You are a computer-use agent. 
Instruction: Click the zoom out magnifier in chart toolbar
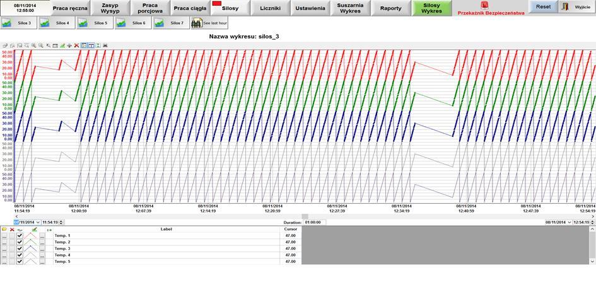coord(40,45)
